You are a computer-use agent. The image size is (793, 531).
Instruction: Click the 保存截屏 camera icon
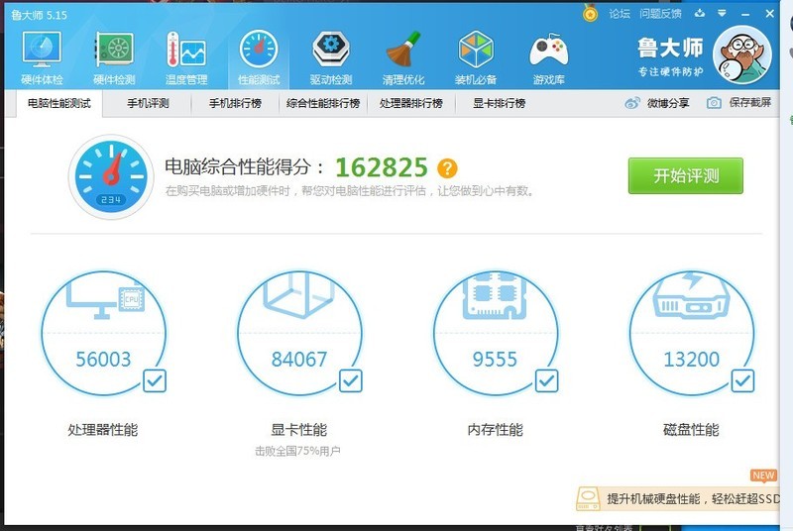click(714, 103)
